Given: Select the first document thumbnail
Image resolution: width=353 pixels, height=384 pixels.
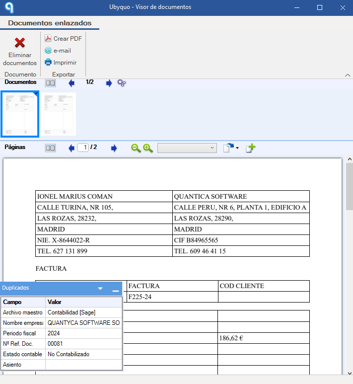Looking at the screenshot, I should [x=20, y=114].
